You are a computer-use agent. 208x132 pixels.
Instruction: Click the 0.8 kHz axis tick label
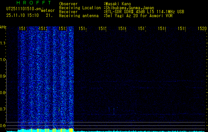[x=3, y=92]
